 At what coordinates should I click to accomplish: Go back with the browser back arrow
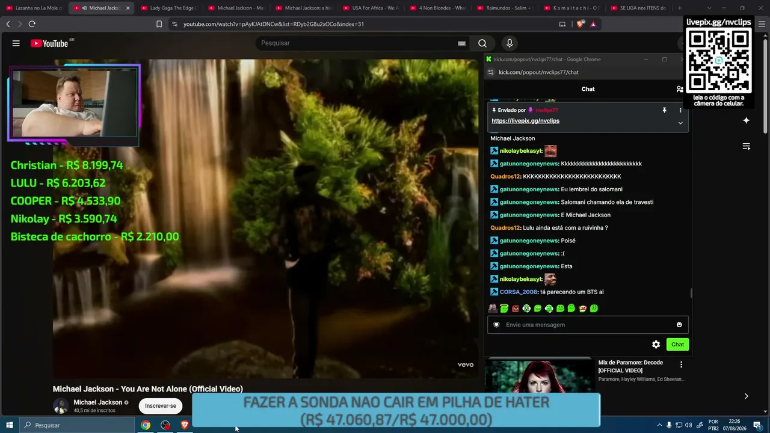coord(8,24)
